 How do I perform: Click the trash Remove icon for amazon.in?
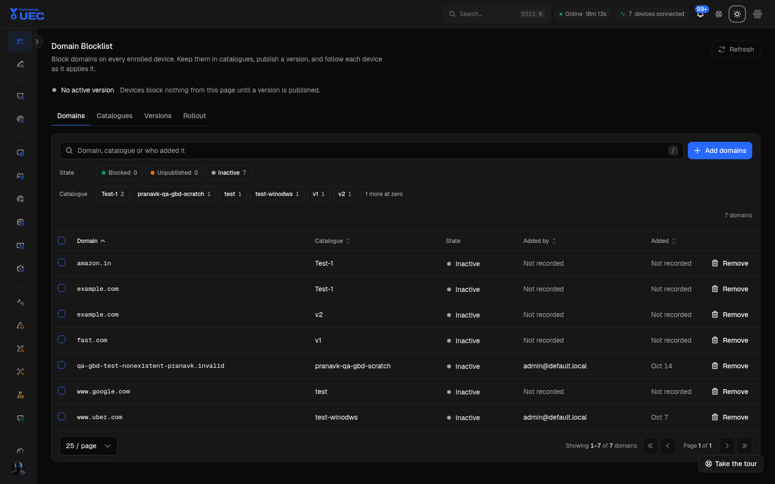pyautogui.click(x=714, y=263)
